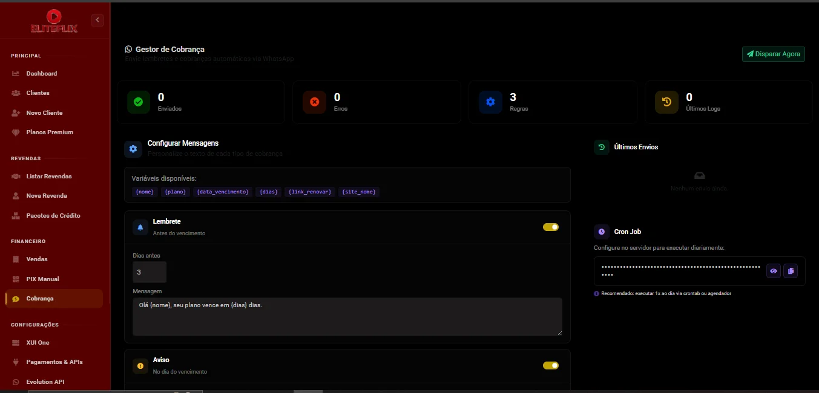This screenshot has width=819, height=393.
Task: Collapse the sidebar with the chevron button
Action: point(98,21)
